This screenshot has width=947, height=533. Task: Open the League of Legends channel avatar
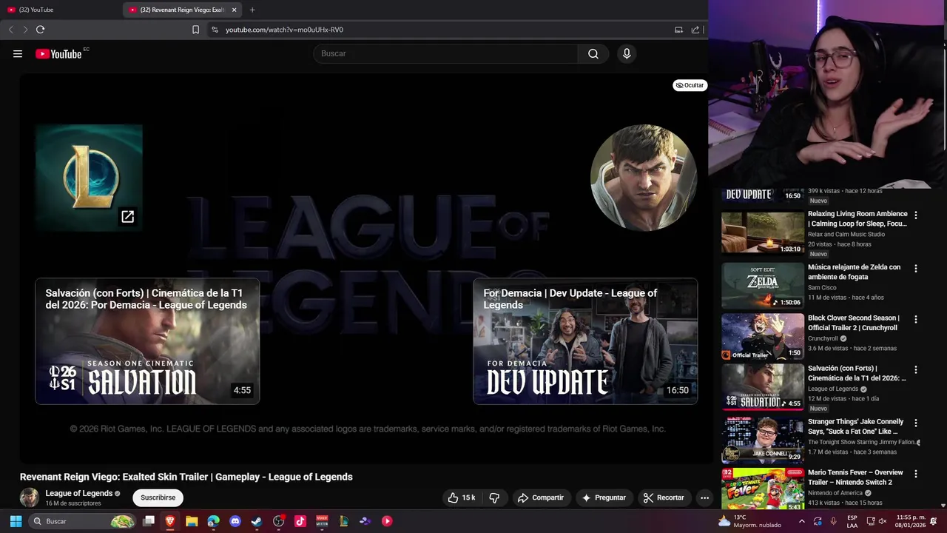click(x=30, y=497)
